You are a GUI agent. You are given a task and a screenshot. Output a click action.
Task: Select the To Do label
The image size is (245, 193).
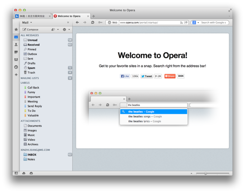pos(46,111)
